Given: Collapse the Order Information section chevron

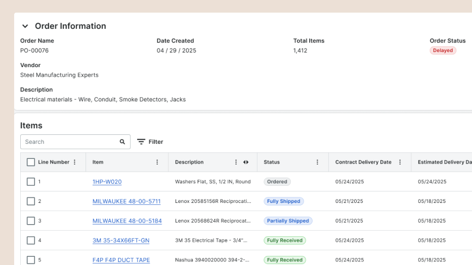Looking at the screenshot, I should [25, 26].
